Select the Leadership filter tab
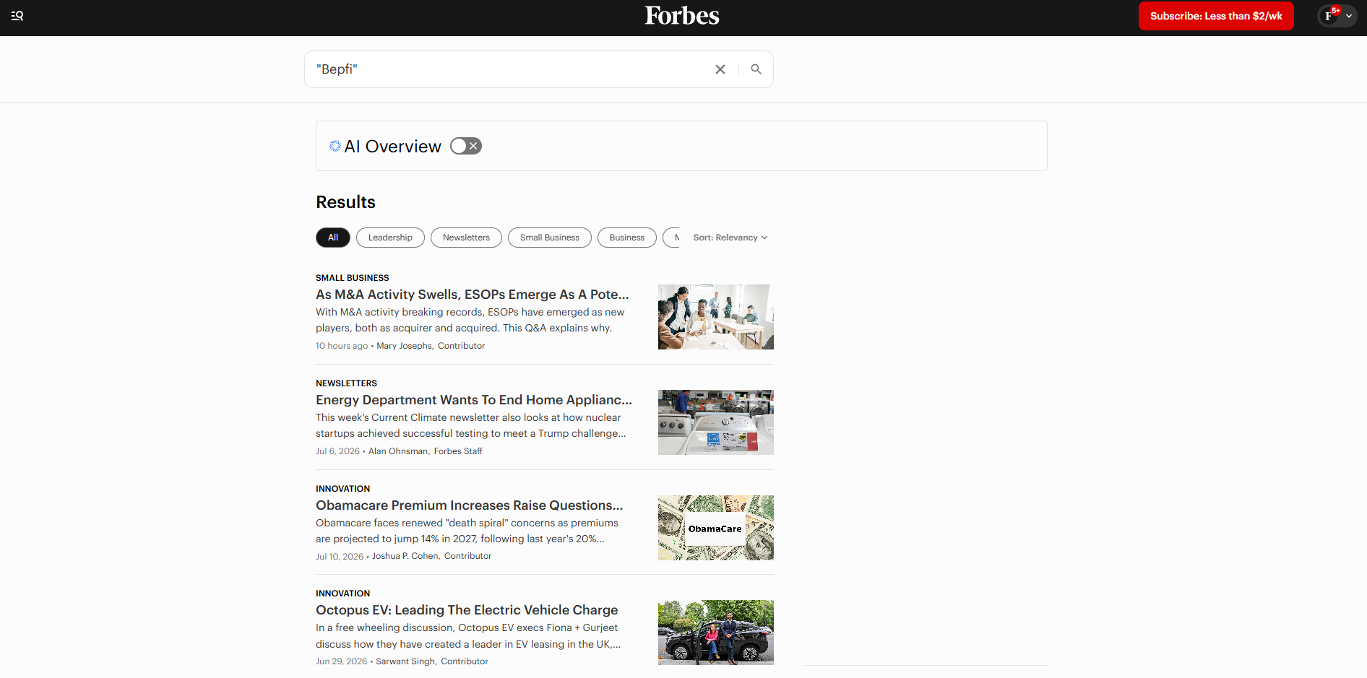Screen dimensions: 1367x678 (x=390, y=238)
